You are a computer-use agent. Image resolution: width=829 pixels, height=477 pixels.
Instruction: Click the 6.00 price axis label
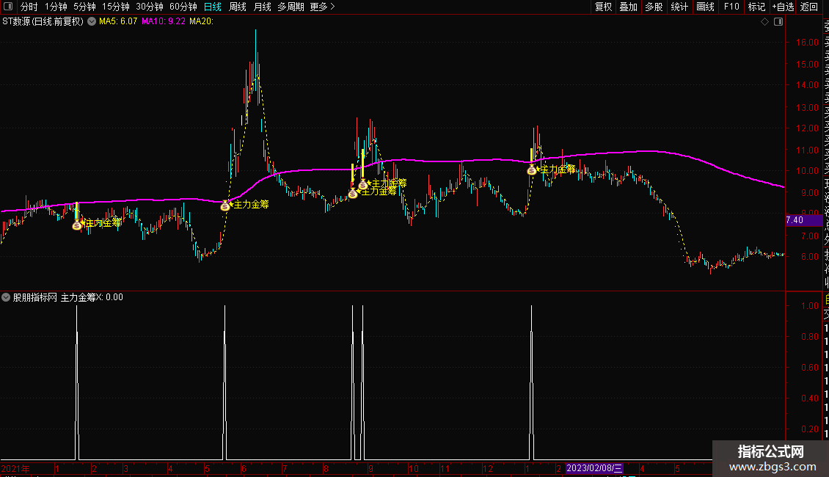809,257
